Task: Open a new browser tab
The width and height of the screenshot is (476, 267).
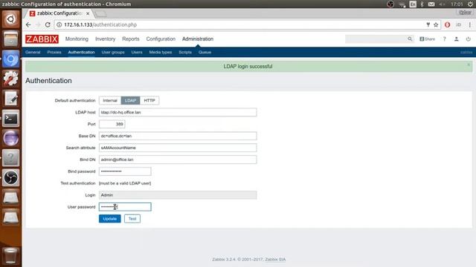Action: tap(100, 14)
